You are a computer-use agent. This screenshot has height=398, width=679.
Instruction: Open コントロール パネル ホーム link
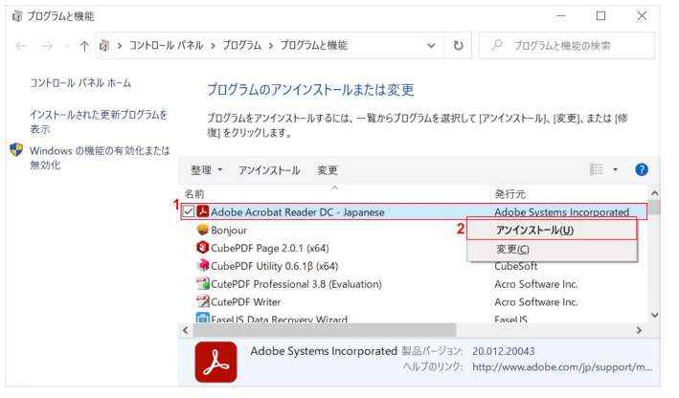[x=80, y=83]
